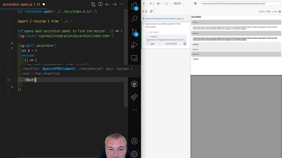Expand Section 2 accordion header

236,33
